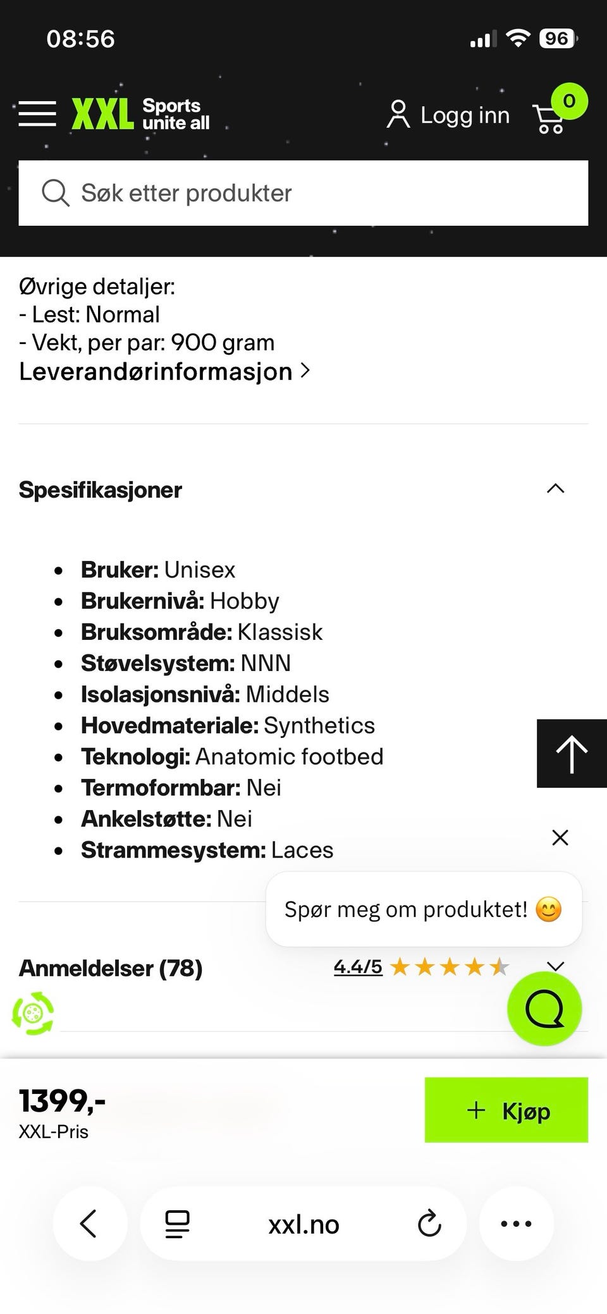This screenshot has height=1314, width=607.
Task: Reload the page in browser bar
Action: pyautogui.click(x=429, y=1224)
